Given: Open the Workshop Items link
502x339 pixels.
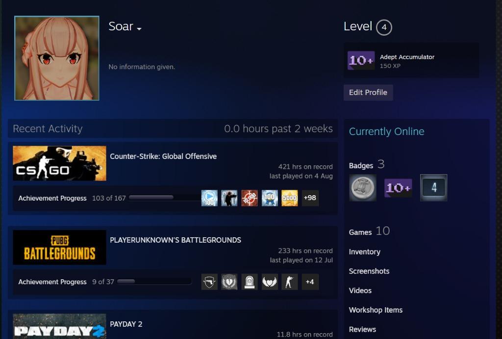Looking at the screenshot, I should point(376,310).
